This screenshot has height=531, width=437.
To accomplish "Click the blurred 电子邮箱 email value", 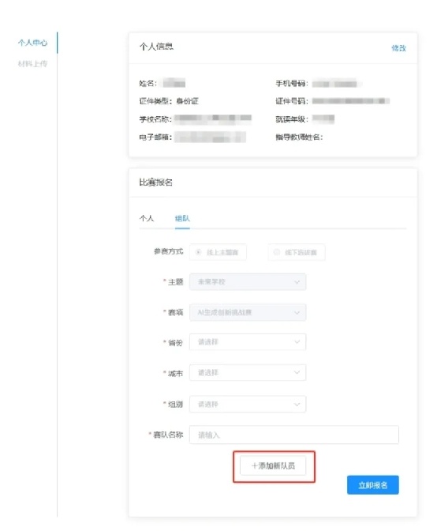I will (x=211, y=137).
